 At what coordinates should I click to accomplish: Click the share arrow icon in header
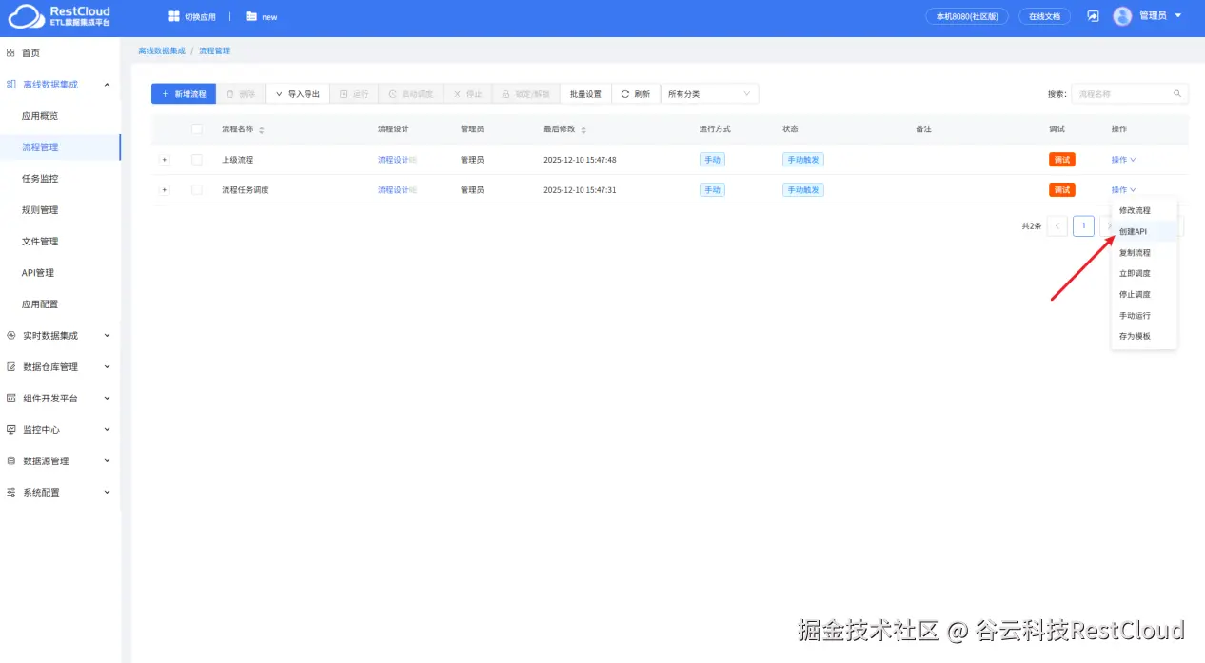tap(1093, 16)
